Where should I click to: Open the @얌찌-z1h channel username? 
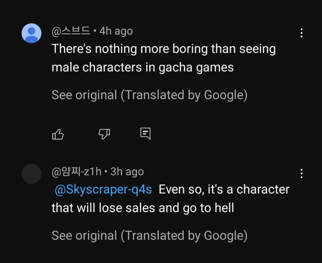click(77, 171)
